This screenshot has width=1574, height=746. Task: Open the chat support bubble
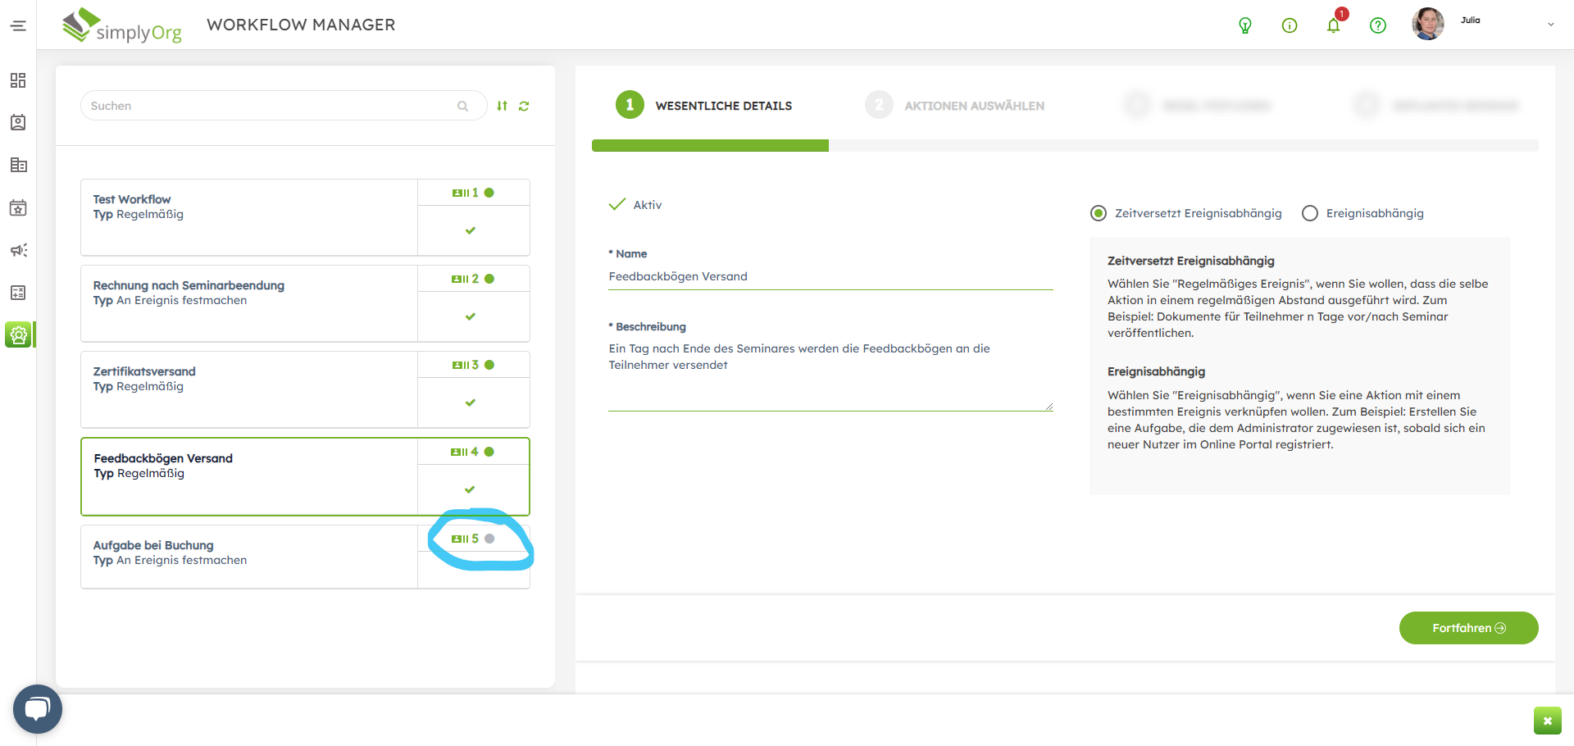click(x=38, y=708)
